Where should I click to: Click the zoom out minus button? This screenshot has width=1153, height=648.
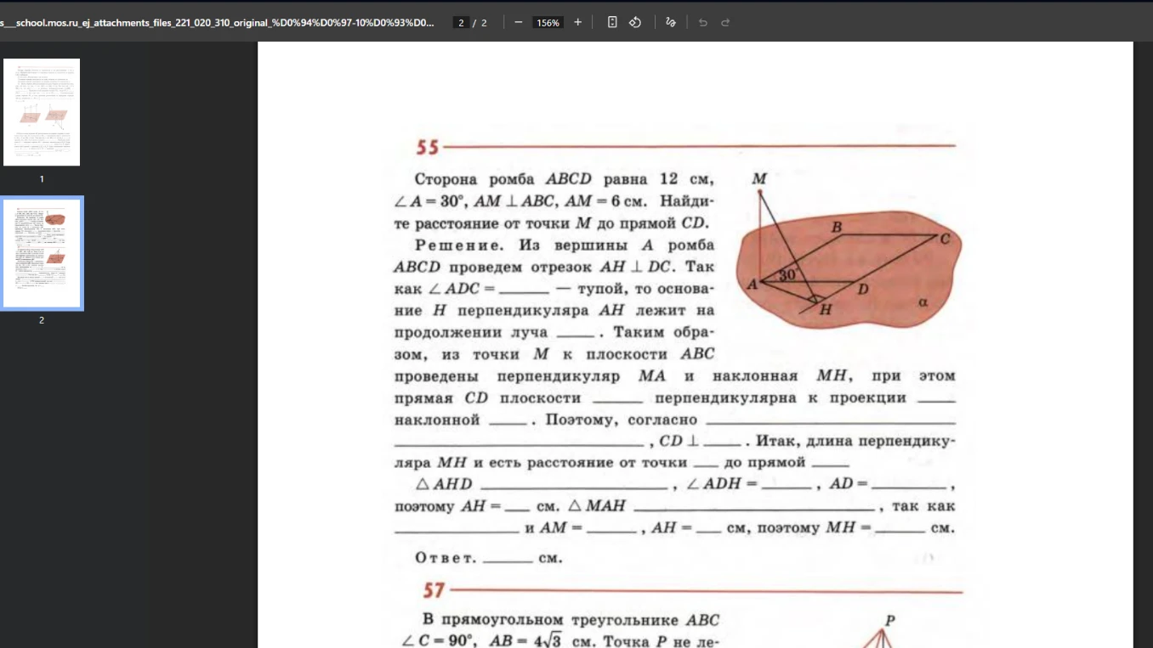pos(519,23)
